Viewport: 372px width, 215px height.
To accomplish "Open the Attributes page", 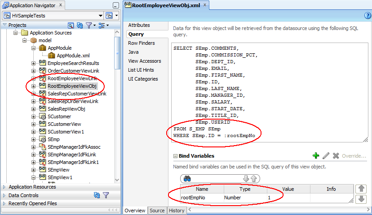I will tap(139, 25).
